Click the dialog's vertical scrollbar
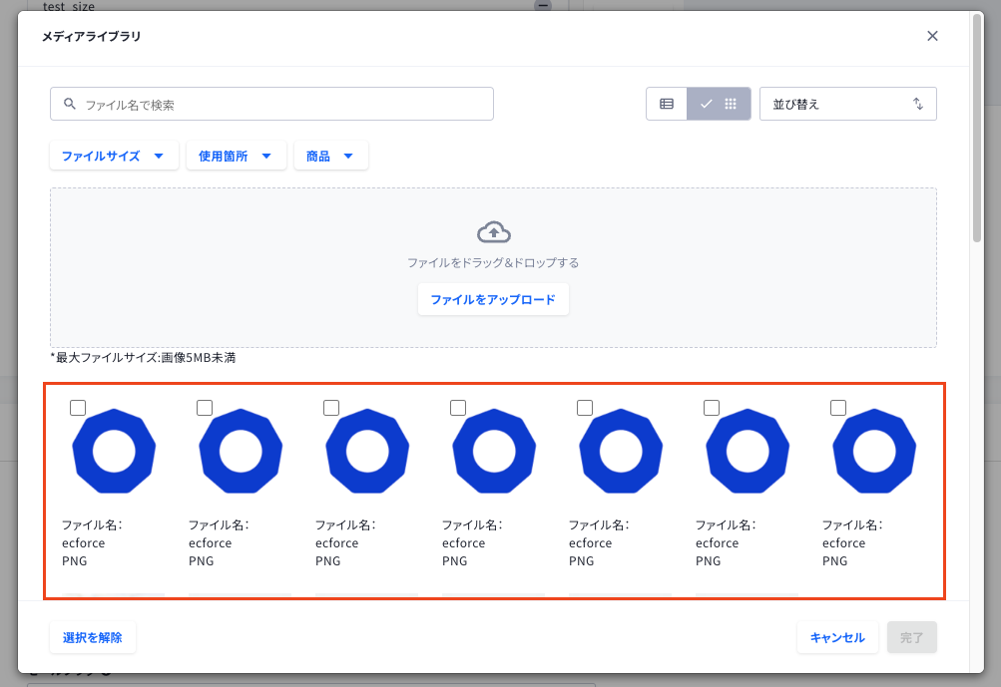This screenshot has height=687, width=1001. (977, 128)
